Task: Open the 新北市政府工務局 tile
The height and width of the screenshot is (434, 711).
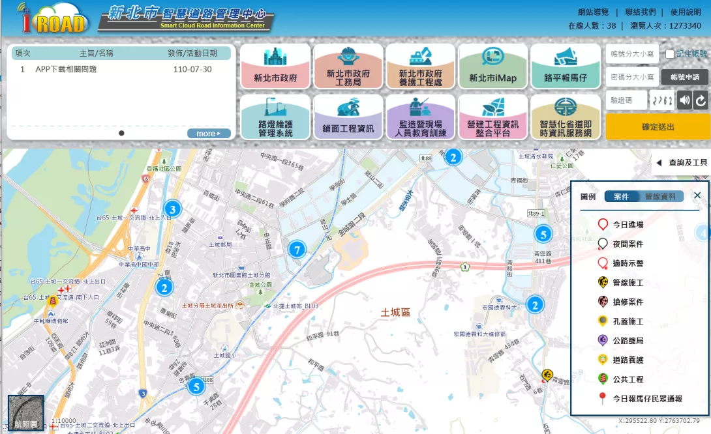Action: 348,66
